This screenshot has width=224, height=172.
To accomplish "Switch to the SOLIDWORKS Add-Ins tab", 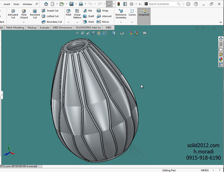I will 88,27.
